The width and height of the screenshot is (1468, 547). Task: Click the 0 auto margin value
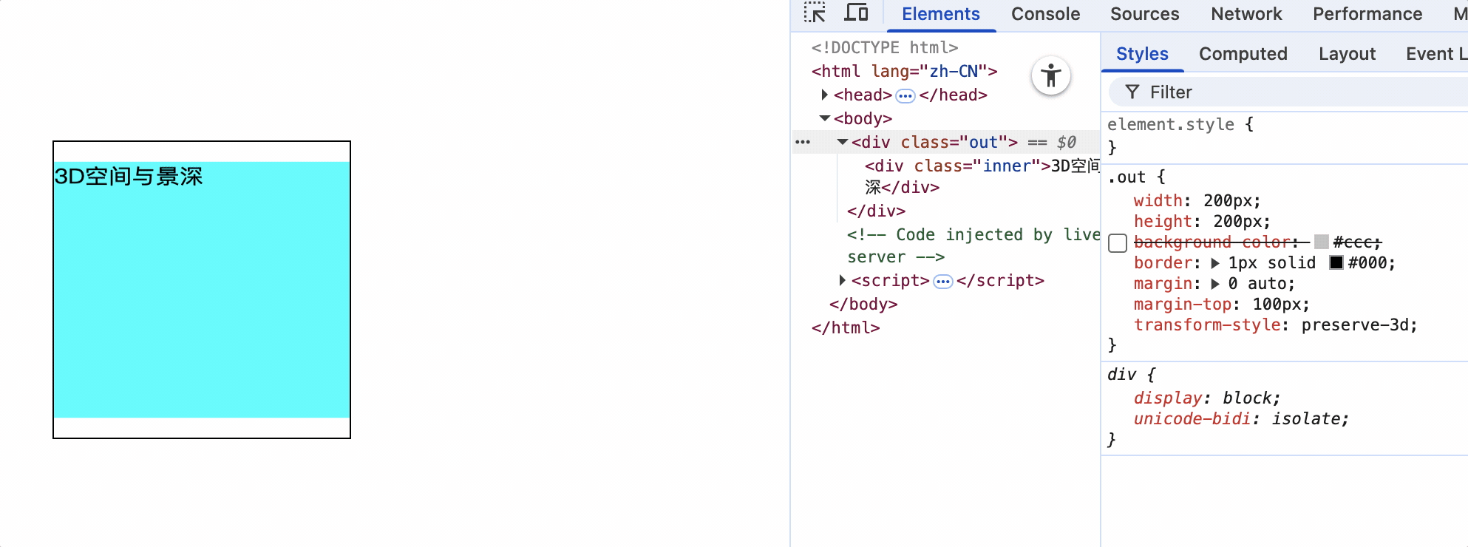point(1257,284)
